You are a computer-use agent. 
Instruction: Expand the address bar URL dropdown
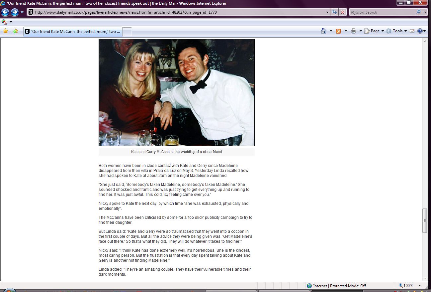click(x=327, y=12)
